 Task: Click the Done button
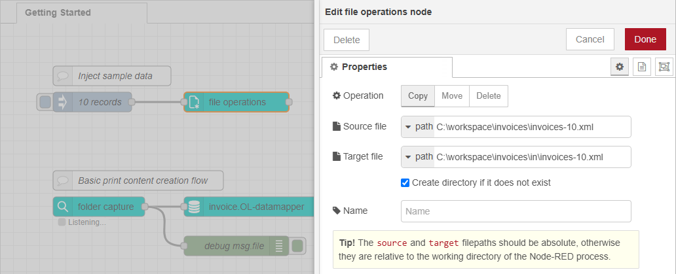pos(645,39)
